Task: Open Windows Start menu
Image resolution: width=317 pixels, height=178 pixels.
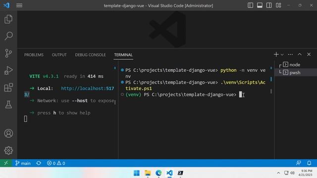Action: pos(137,173)
